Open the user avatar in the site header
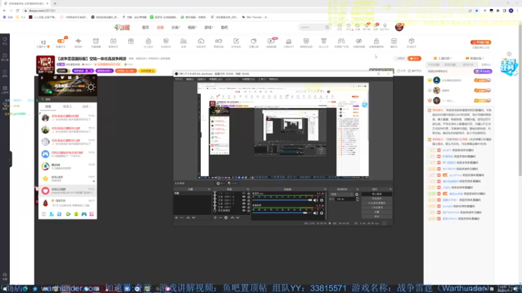 tap(399, 27)
